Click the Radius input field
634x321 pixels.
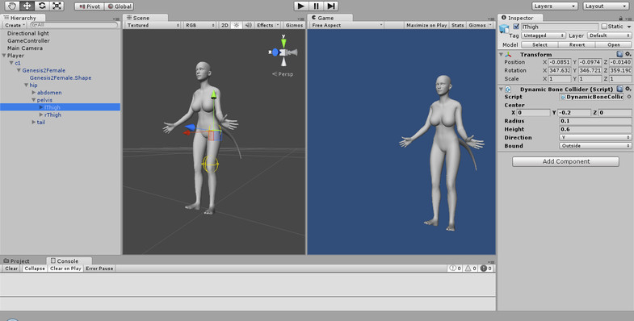[x=595, y=121]
